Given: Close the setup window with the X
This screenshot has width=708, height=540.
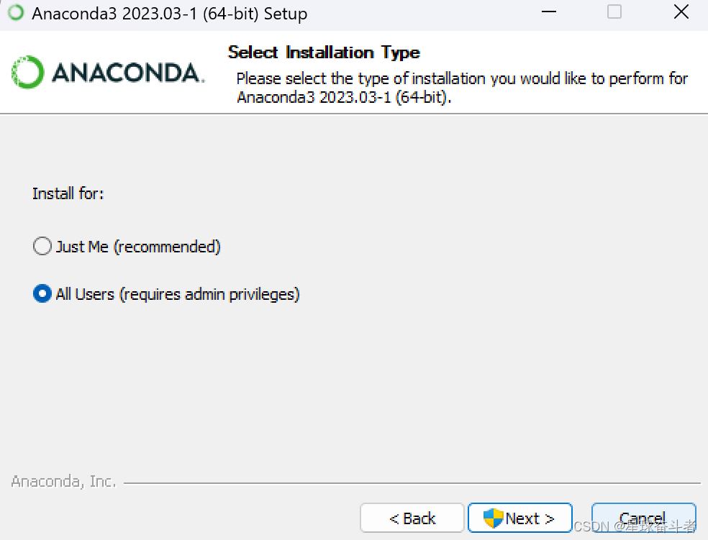Looking at the screenshot, I should pos(681,12).
